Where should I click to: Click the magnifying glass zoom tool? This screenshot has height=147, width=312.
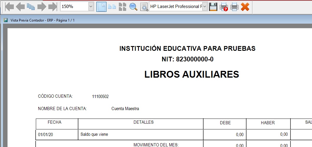click(133, 6)
